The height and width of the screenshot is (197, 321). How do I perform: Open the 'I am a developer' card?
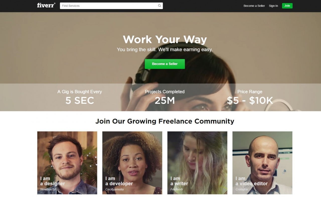tap(132, 163)
